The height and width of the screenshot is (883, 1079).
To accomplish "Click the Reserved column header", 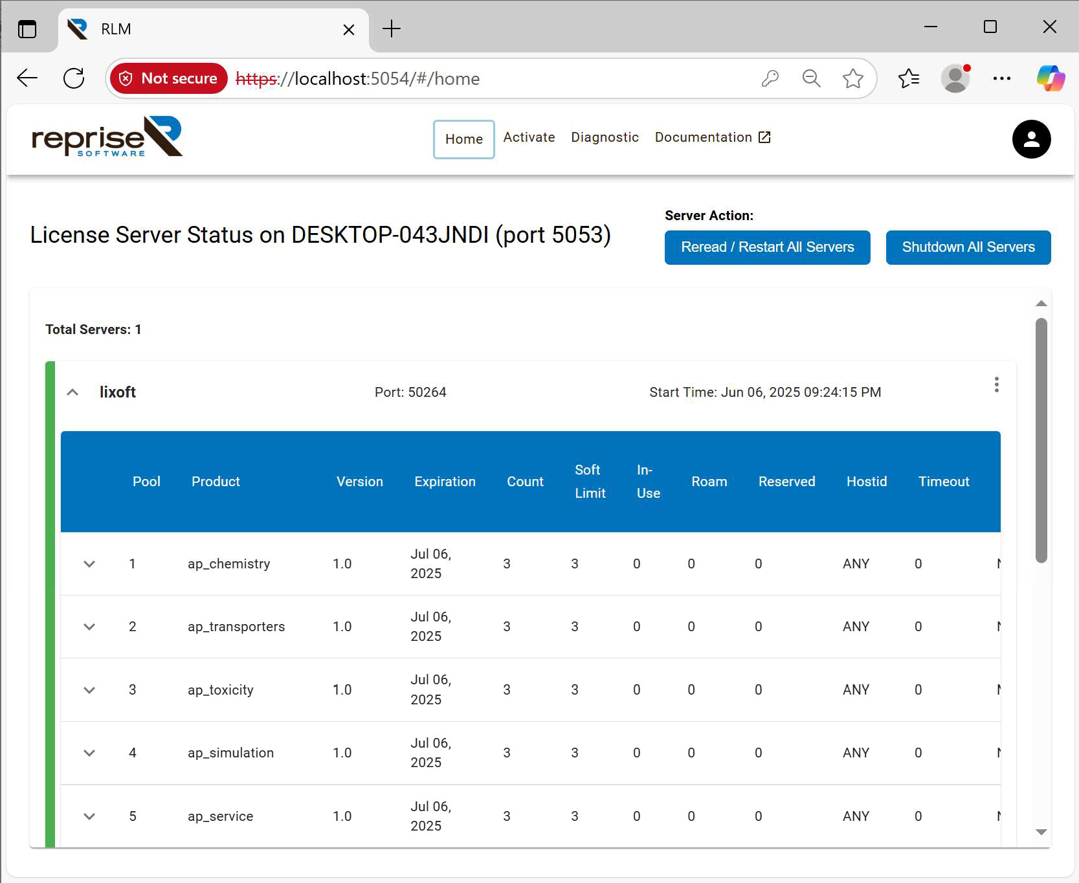I will 787,482.
